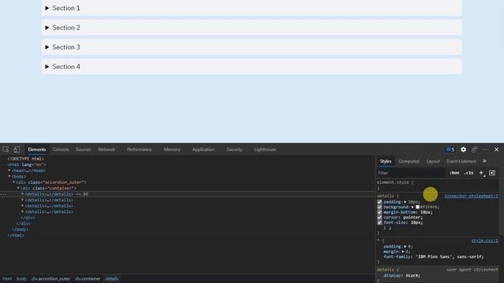Viewport: 504px width, 283px height.
Task: Select body in the breadcrumb bar
Action: [x=21, y=279]
